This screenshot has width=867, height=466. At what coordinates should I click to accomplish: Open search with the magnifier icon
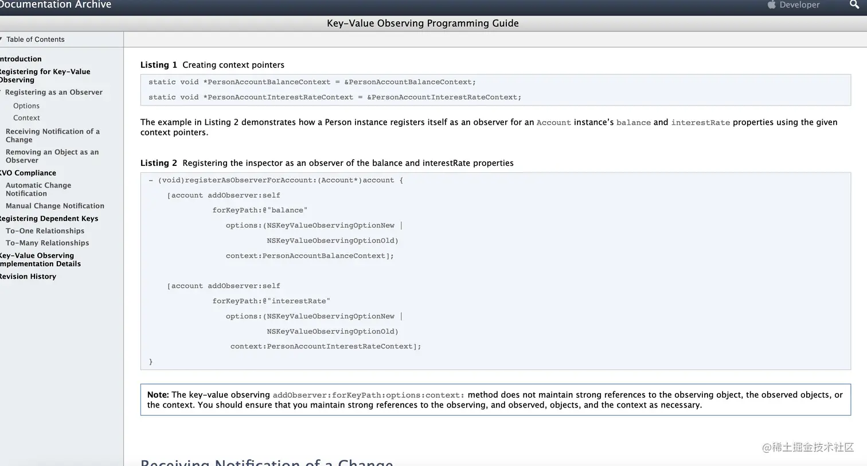tap(854, 5)
